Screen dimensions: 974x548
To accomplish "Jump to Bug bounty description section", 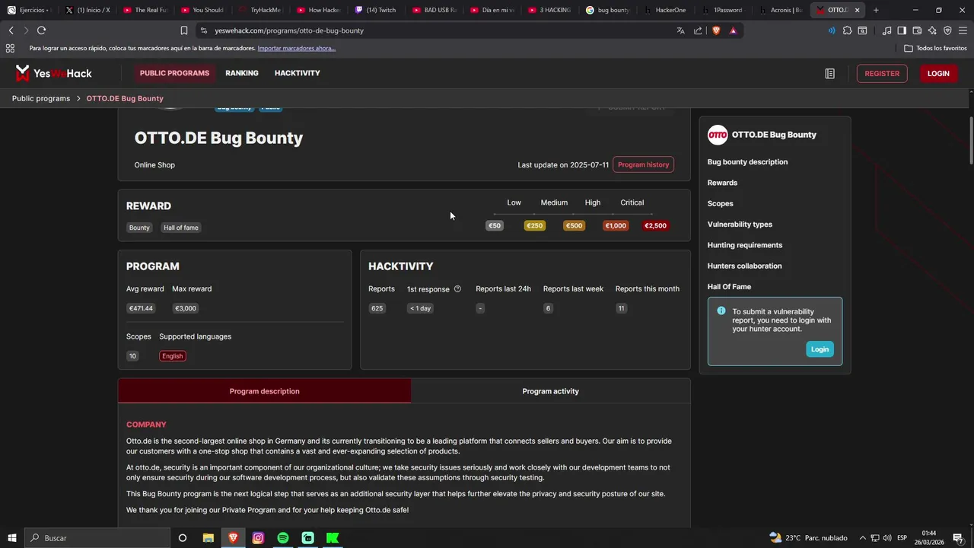I will 747,162.
